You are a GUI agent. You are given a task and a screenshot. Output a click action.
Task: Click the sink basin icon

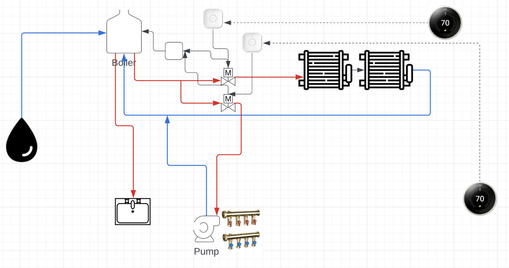tap(133, 212)
